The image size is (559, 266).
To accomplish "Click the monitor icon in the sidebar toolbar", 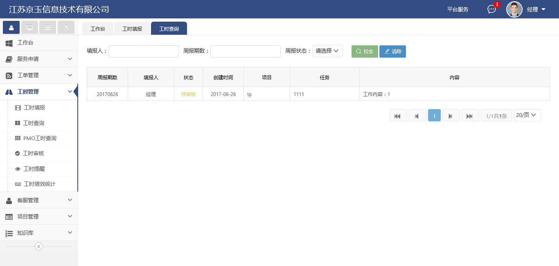I will pyautogui.click(x=29, y=27).
